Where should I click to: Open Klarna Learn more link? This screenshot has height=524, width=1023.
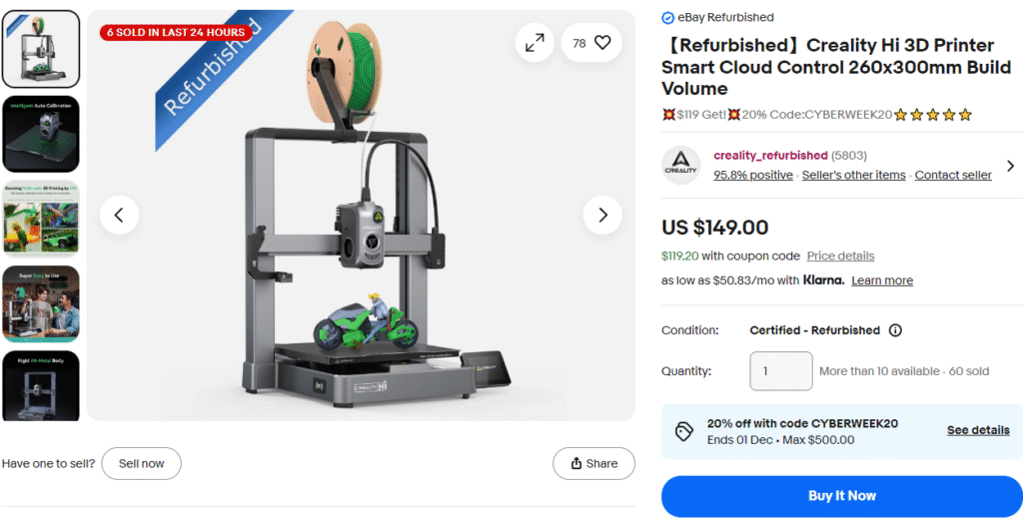(882, 280)
